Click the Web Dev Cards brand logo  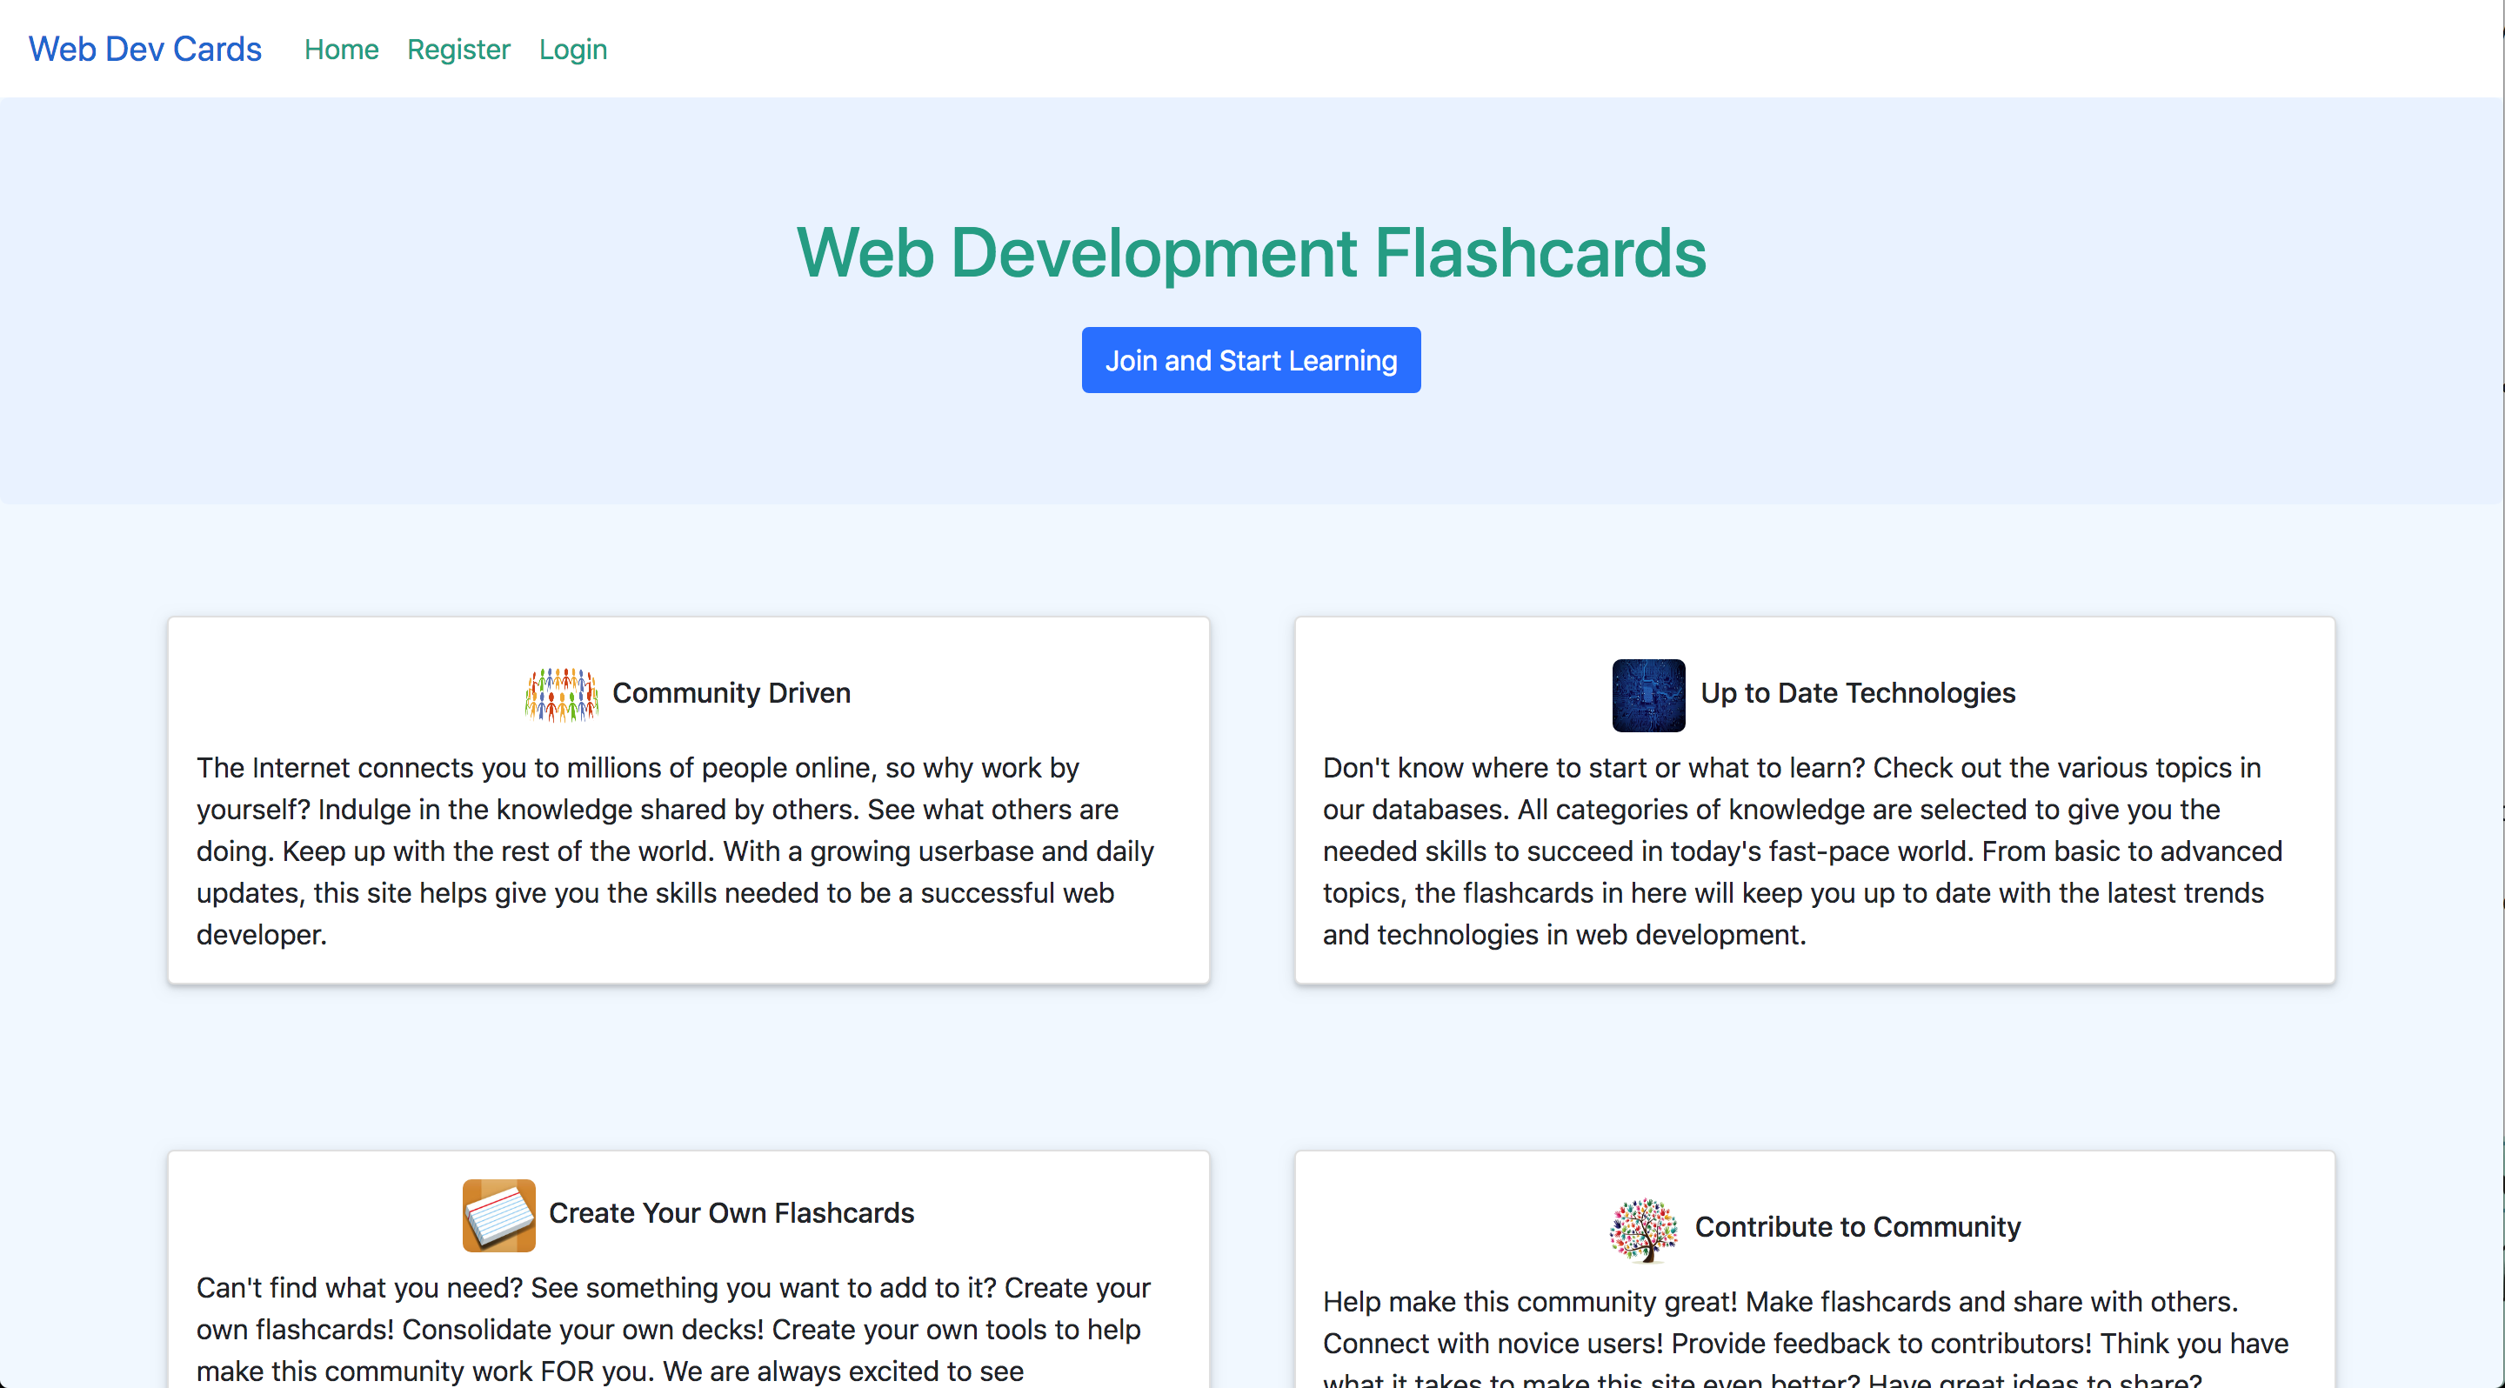[145, 49]
